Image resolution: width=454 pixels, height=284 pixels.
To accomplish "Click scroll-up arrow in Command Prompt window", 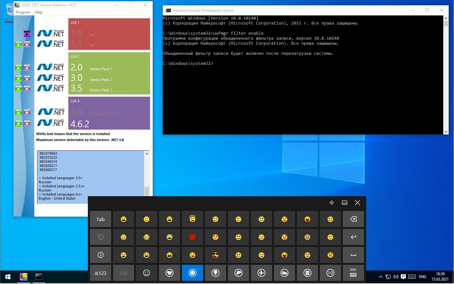I will (x=446, y=18).
